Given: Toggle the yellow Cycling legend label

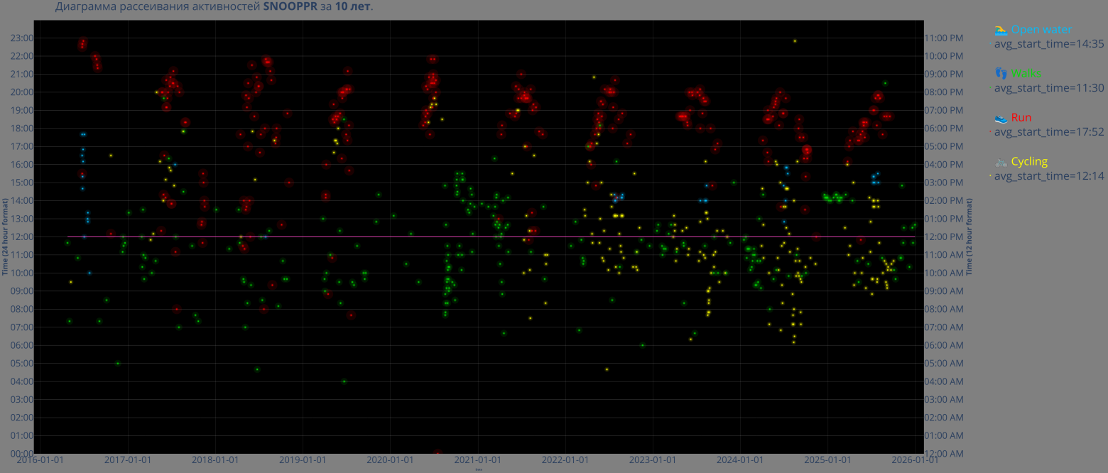Looking at the screenshot, I should (x=1029, y=162).
